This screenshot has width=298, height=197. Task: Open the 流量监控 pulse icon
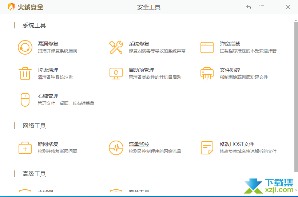[116, 148]
